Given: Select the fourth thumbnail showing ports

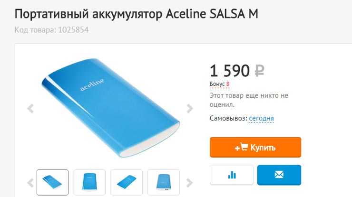Looking at the screenshot, I should point(164,182).
